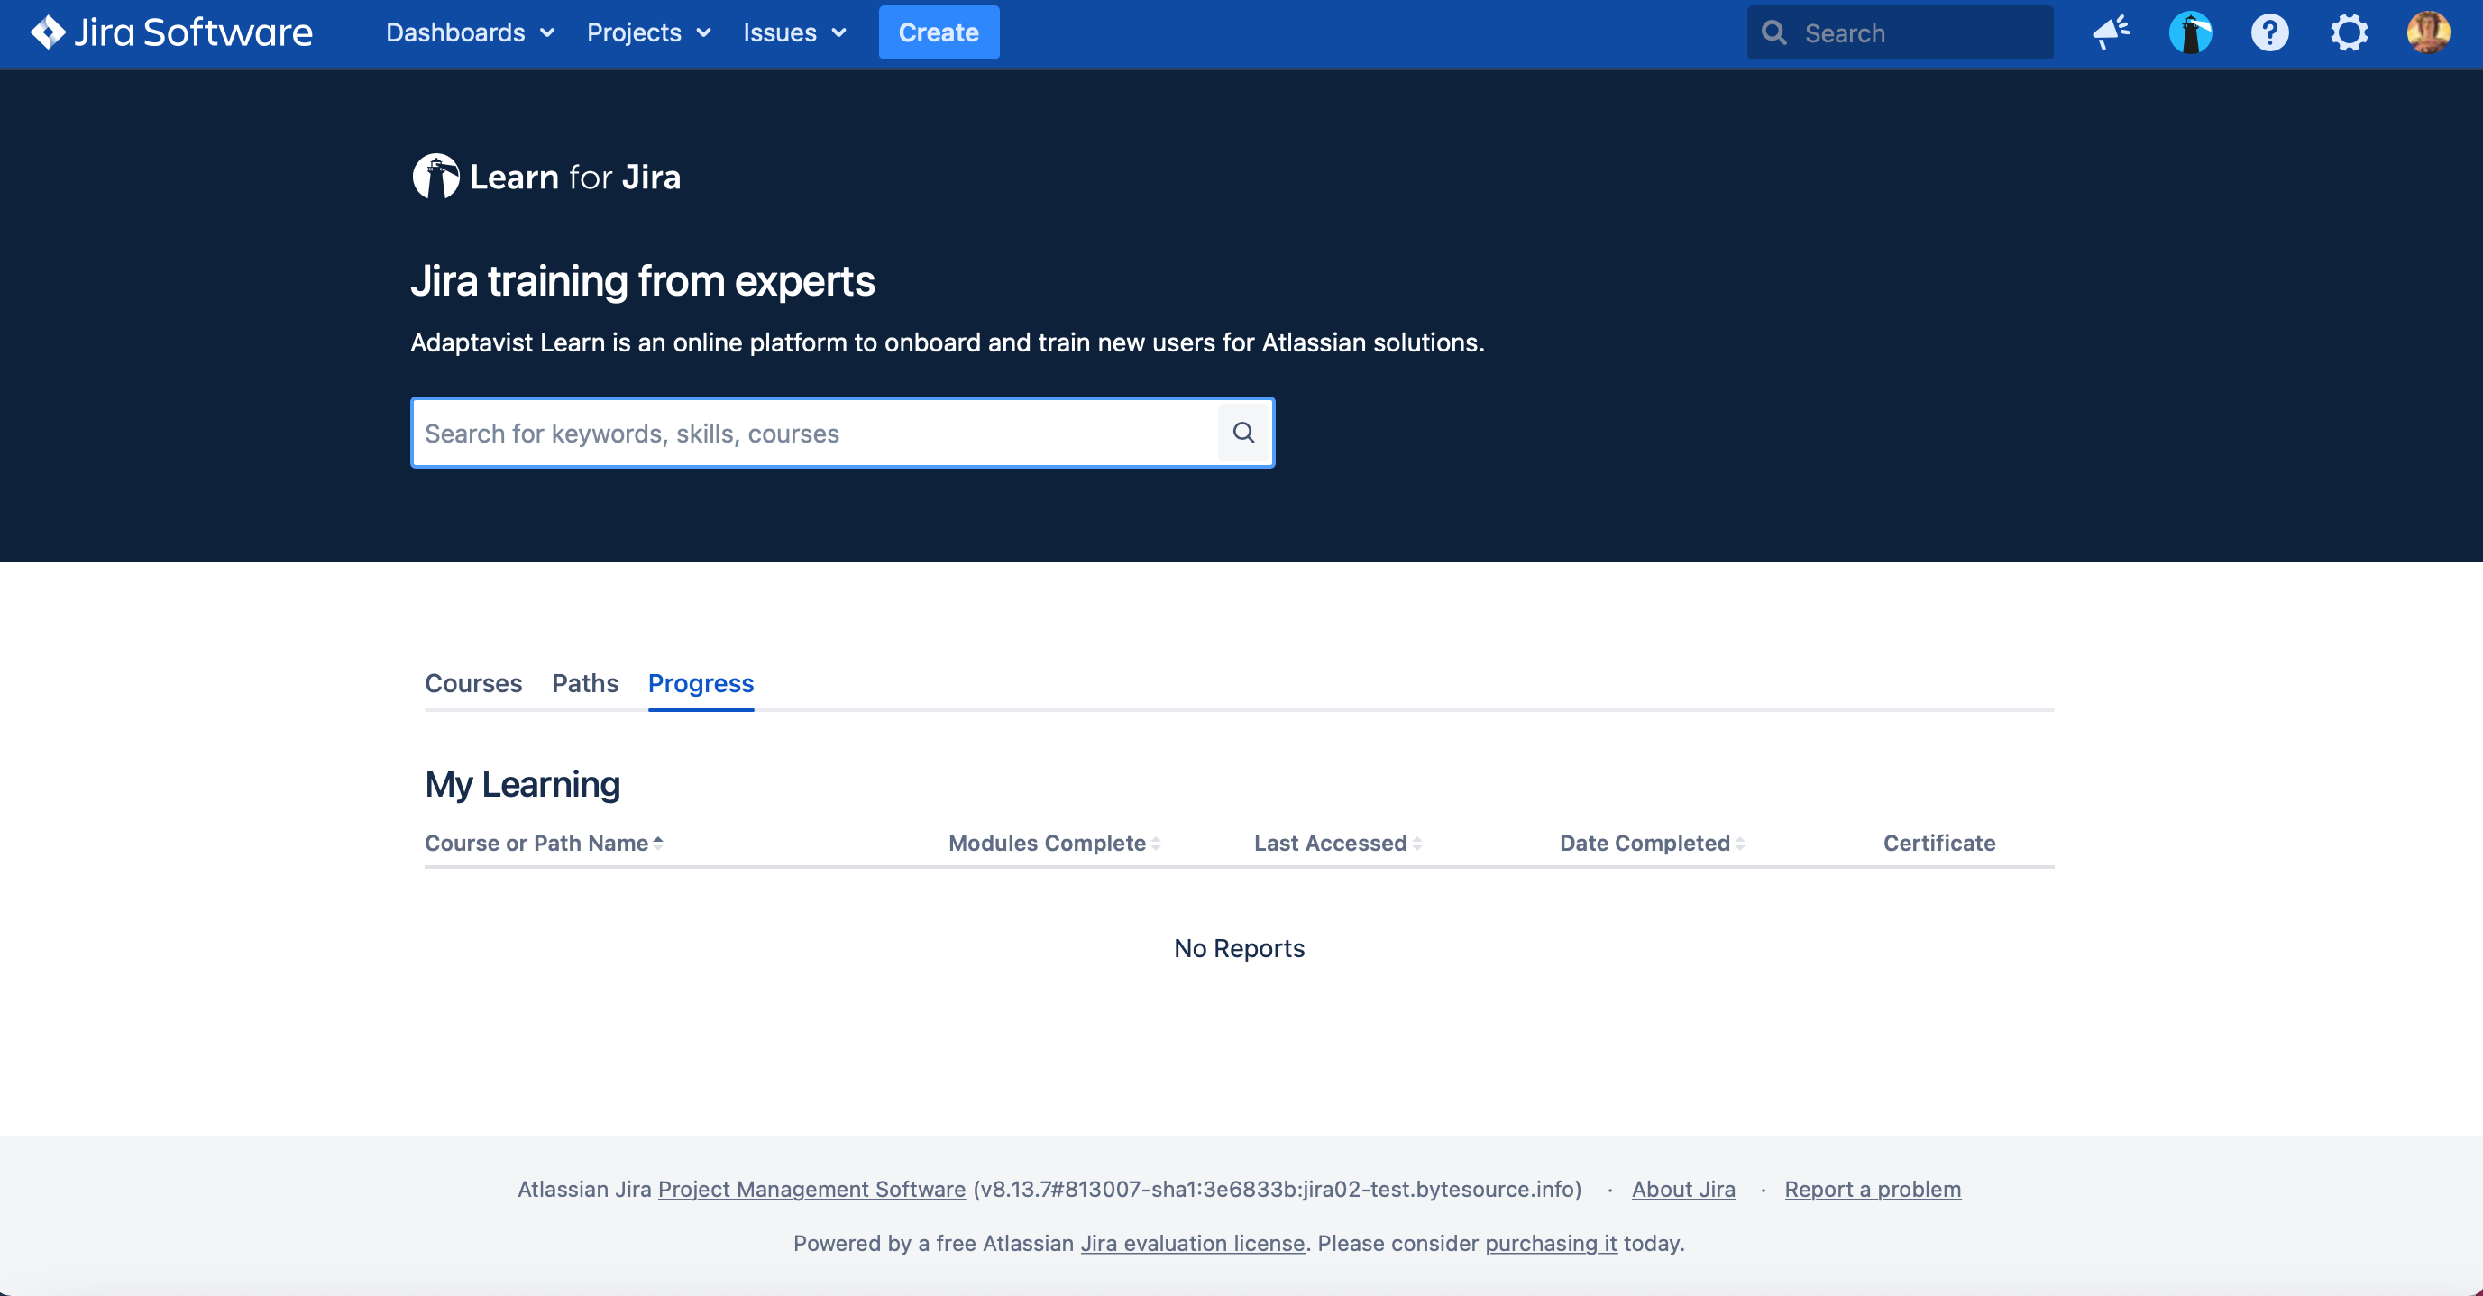Open the About Jira link
This screenshot has width=2483, height=1296.
coord(1683,1189)
